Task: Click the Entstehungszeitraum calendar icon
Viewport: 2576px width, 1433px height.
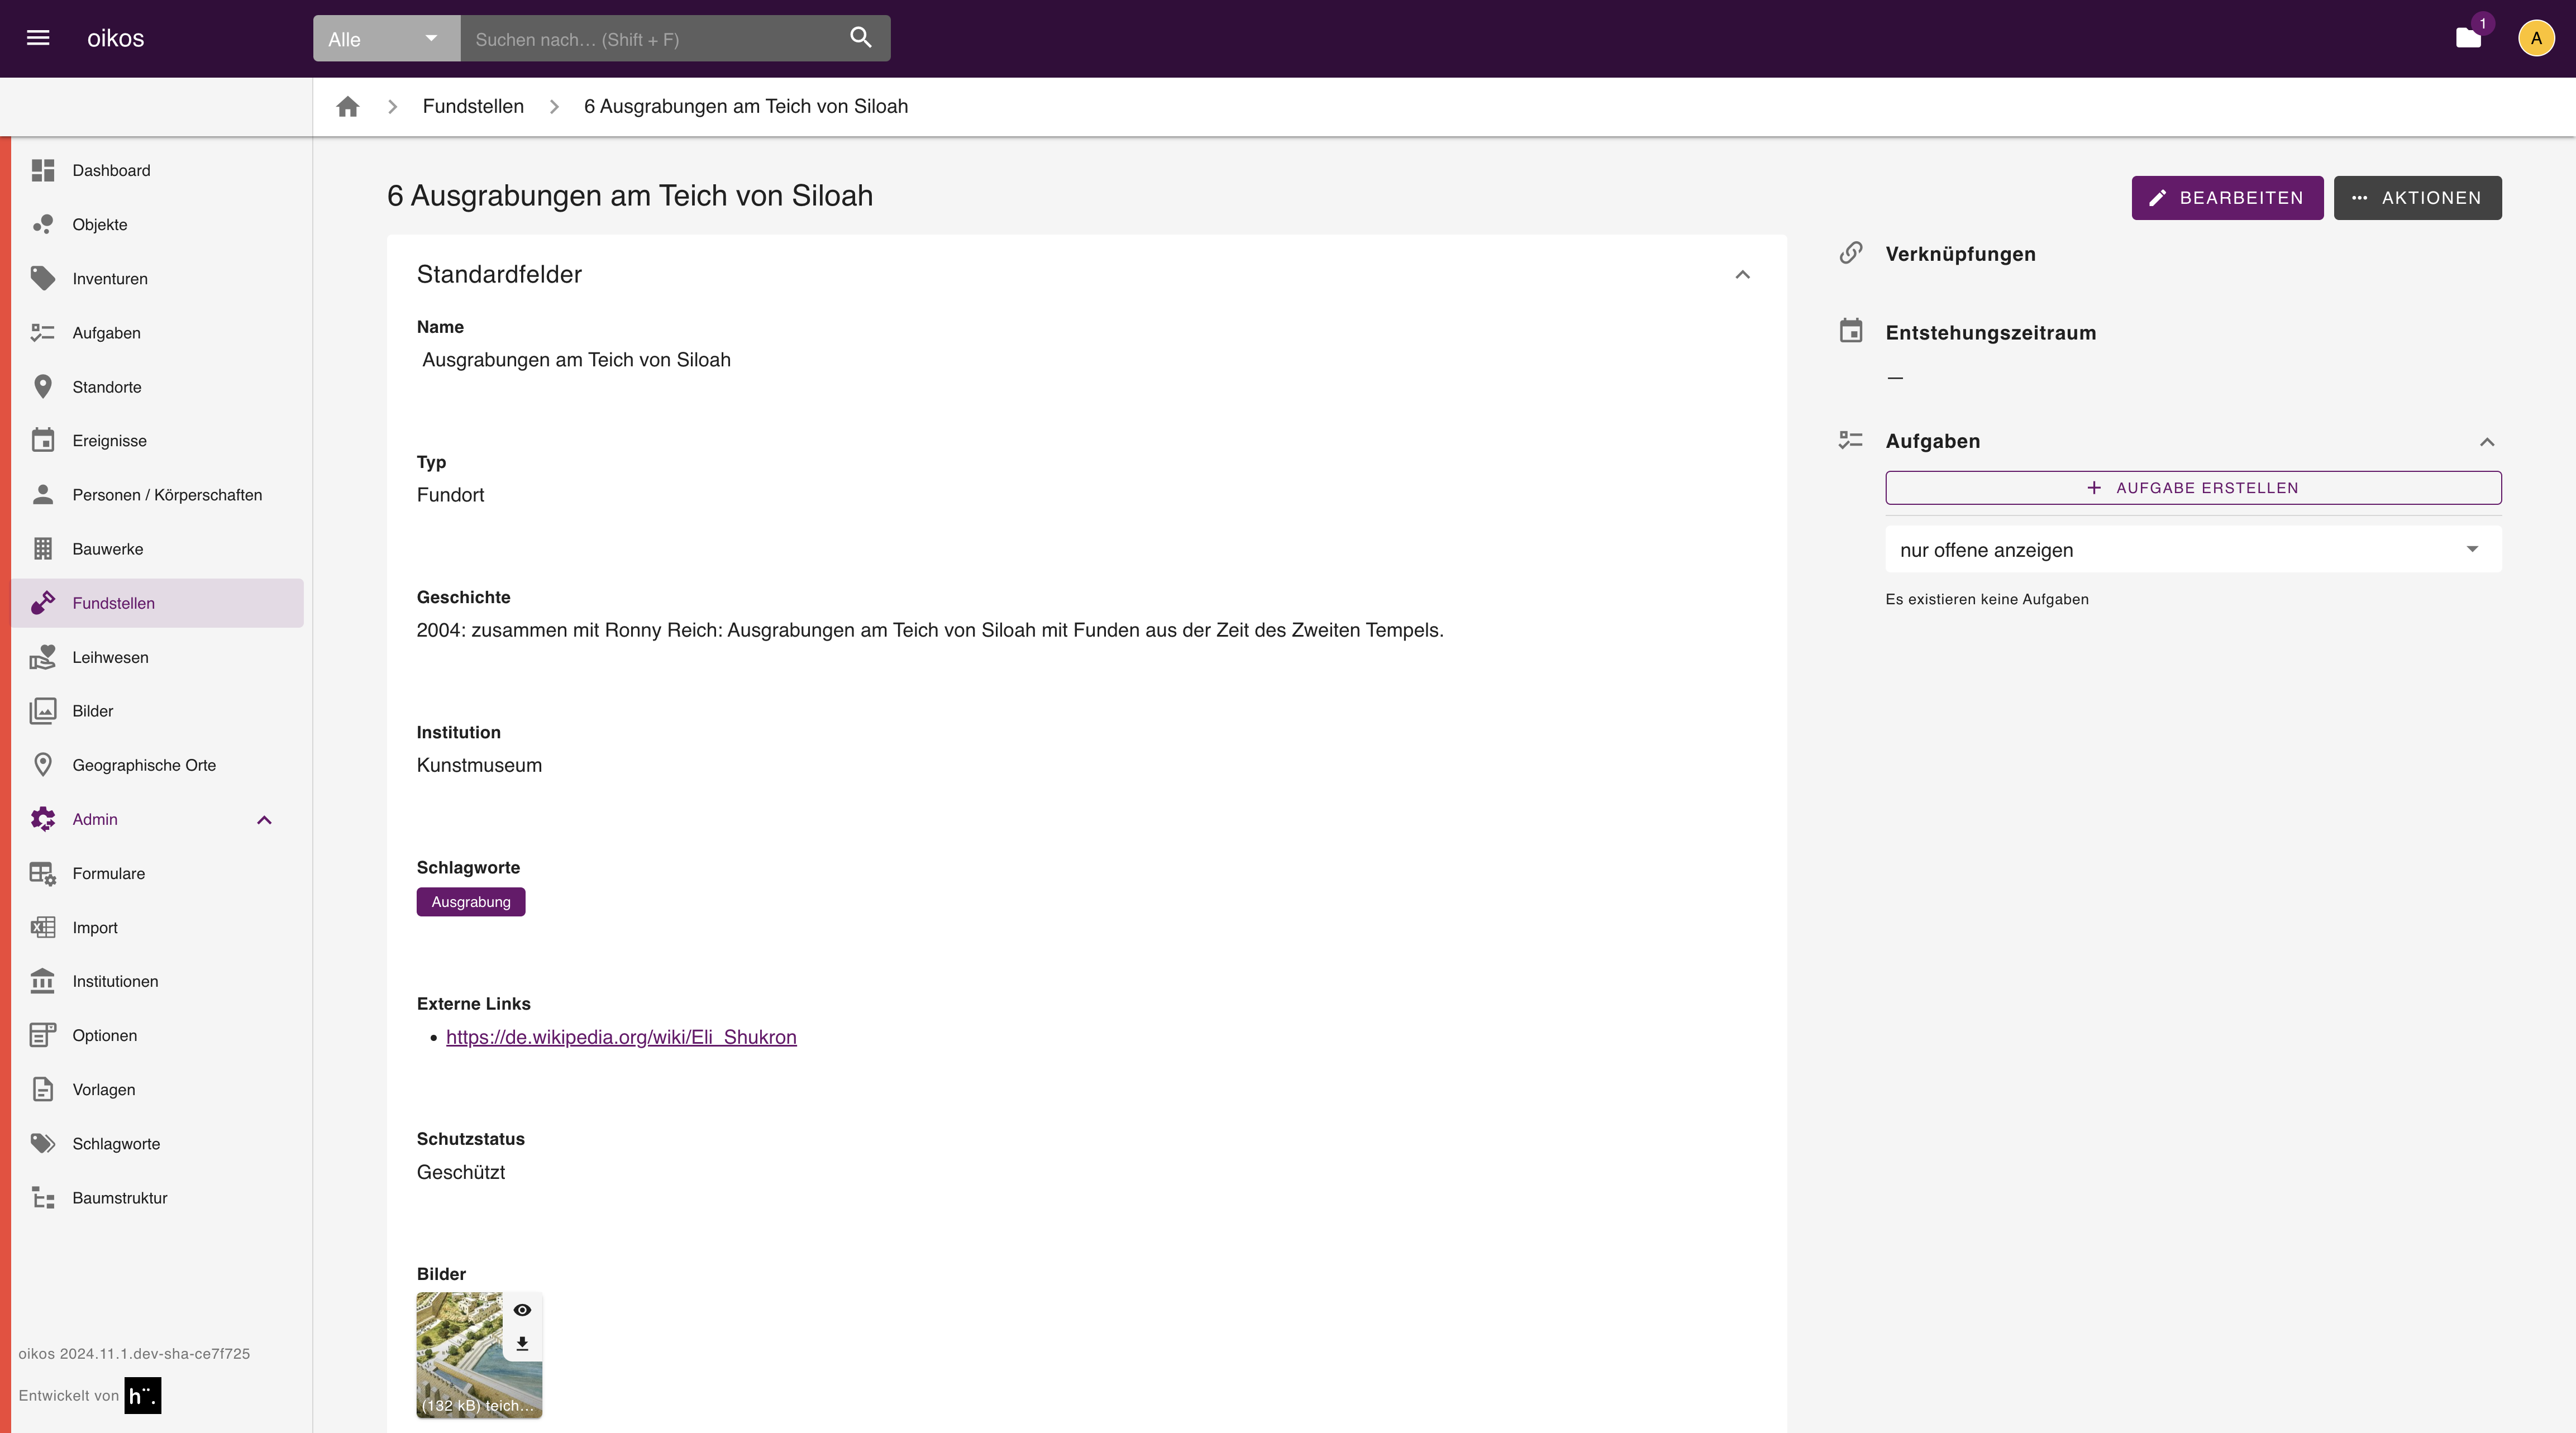Action: [1851, 330]
